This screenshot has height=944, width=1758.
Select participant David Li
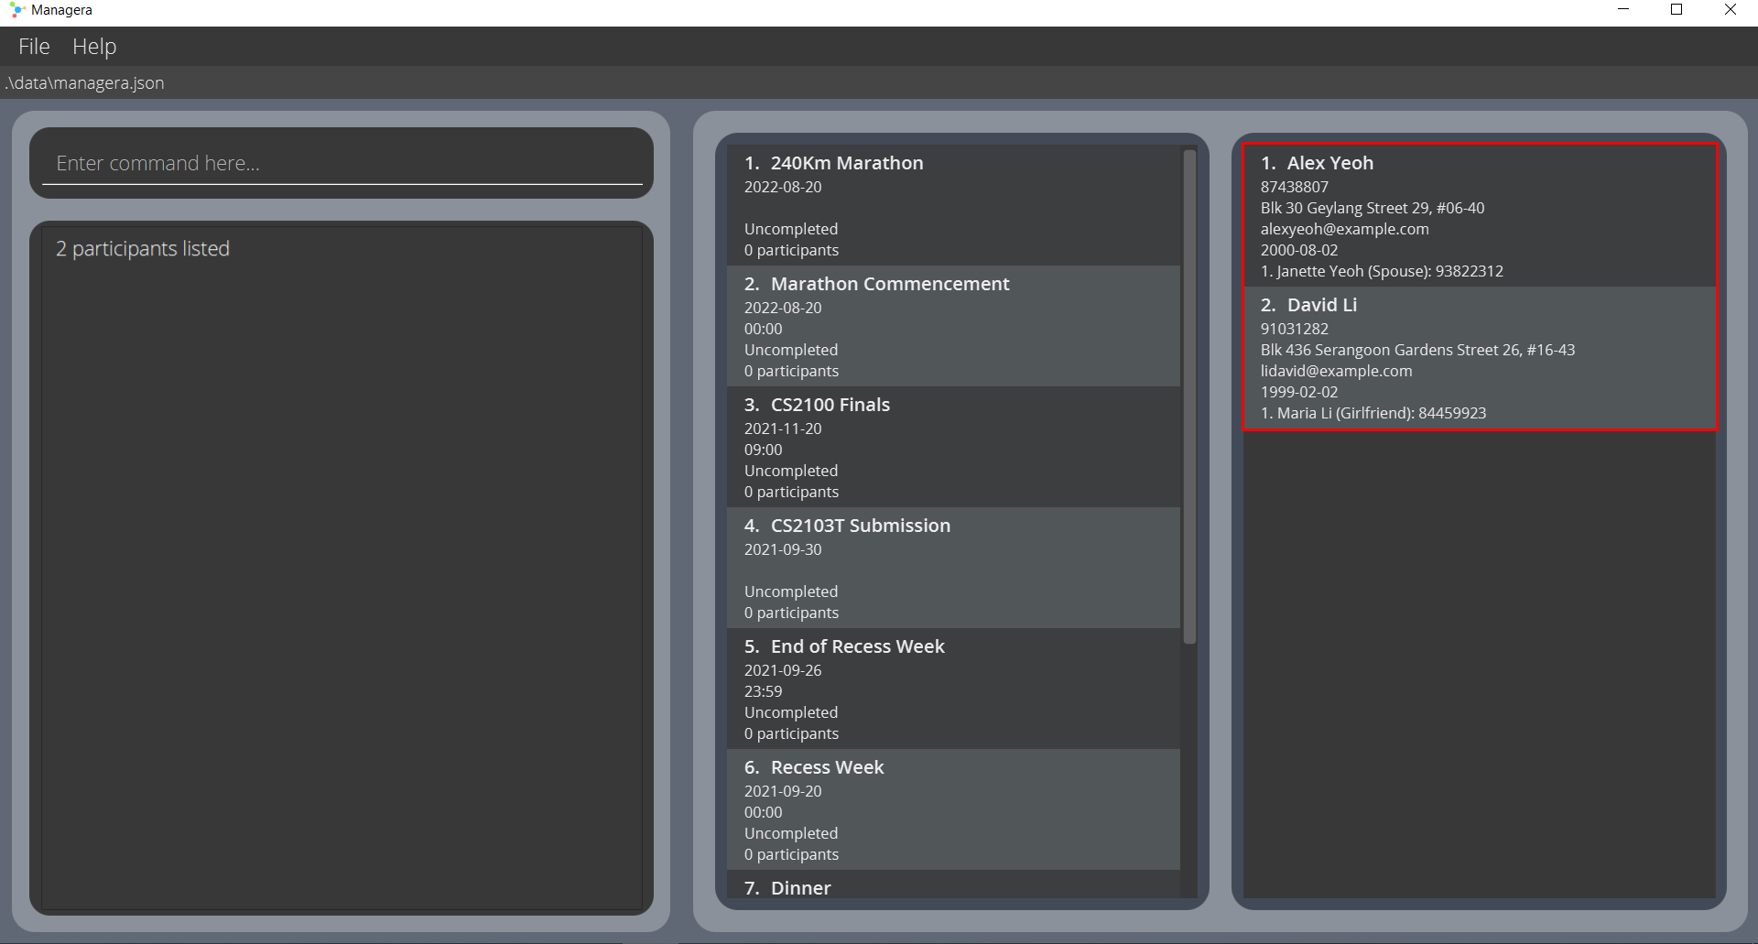pos(1479,358)
